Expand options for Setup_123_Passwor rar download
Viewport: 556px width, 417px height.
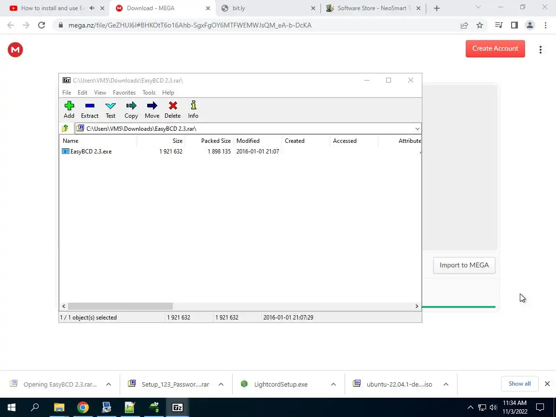pyautogui.click(x=221, y=384)
